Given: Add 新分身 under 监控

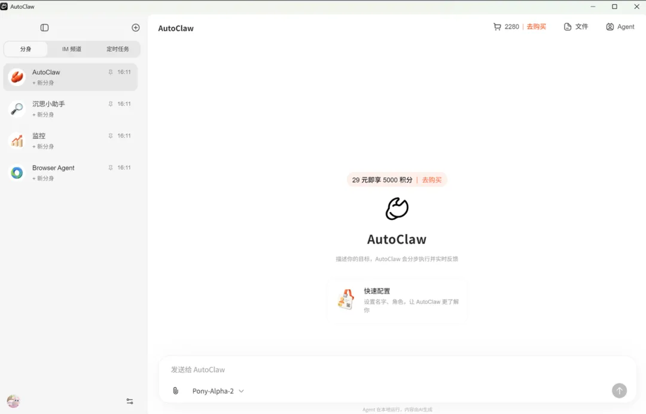Looking at the screenshot, I should (43, 146).
